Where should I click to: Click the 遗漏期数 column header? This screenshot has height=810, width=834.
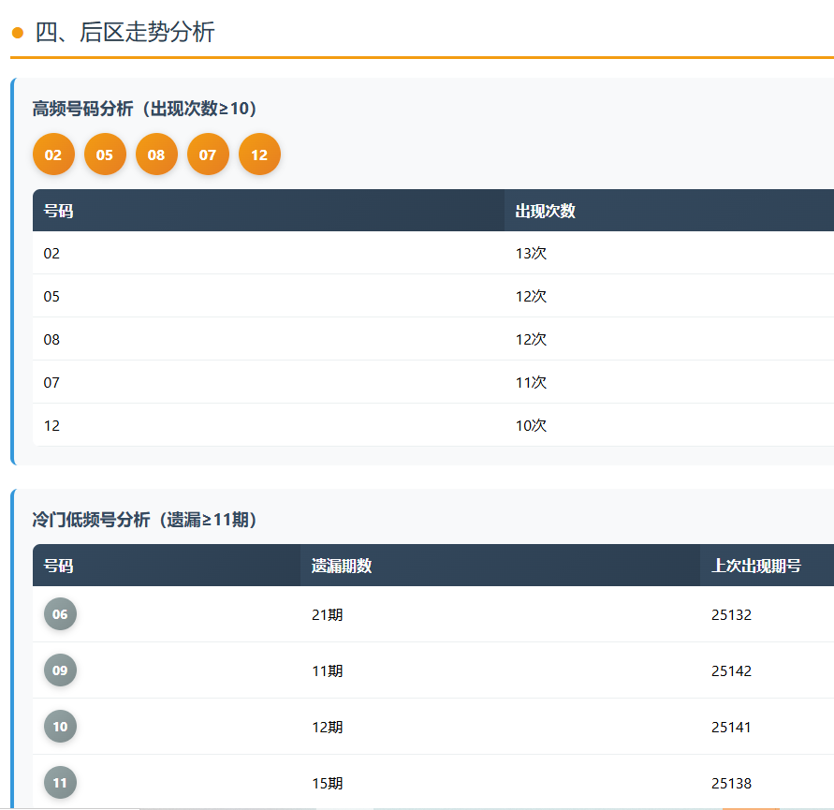tap(342, 566)
